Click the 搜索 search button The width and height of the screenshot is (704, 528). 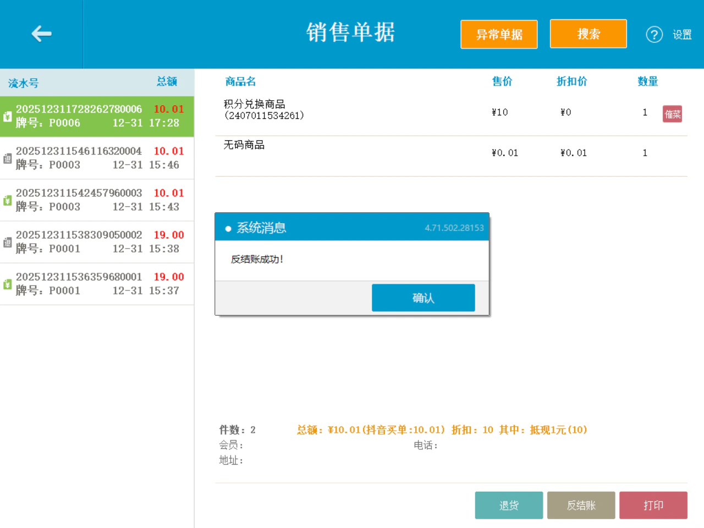click(588, 34)
